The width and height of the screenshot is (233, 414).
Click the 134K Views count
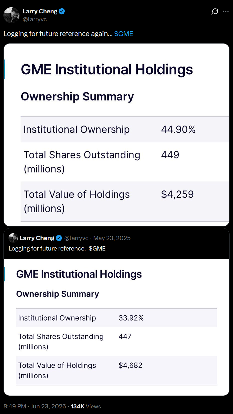86,406
